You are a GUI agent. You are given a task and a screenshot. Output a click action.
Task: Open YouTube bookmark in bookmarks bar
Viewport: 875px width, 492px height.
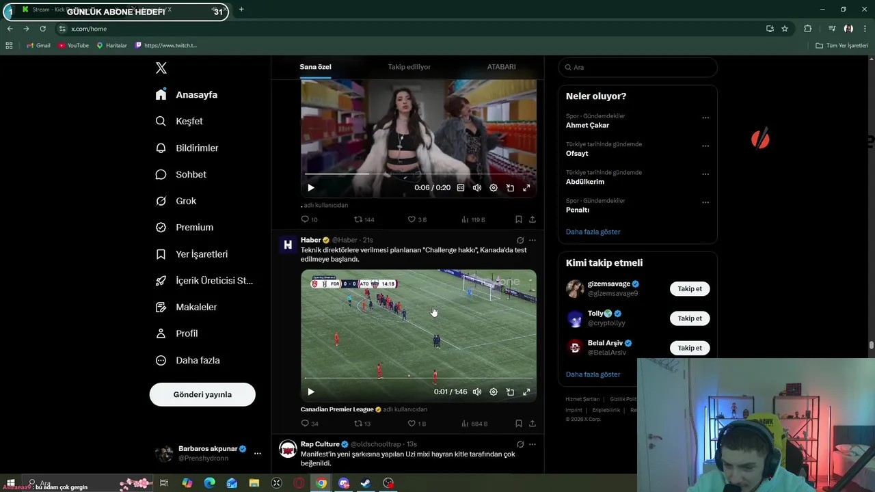click(x=73, y=45)
